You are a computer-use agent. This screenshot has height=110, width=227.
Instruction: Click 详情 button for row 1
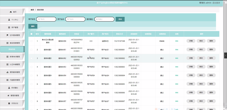click(191, 41)
